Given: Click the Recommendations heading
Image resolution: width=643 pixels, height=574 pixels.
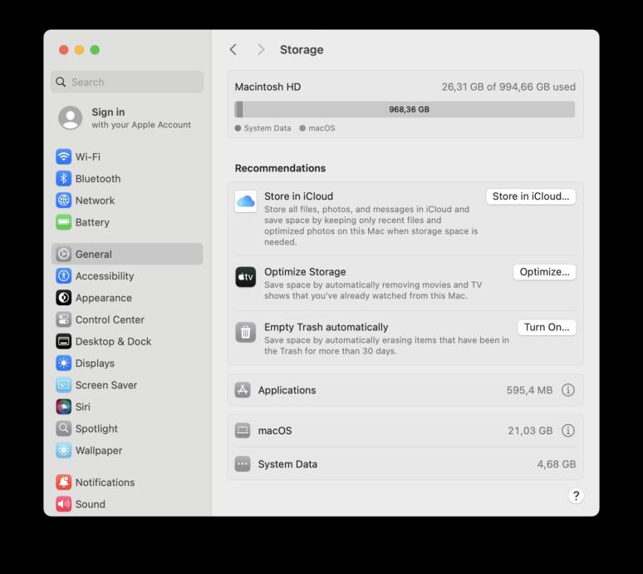Looking at the screenshot, I should click(x=280, y=168).
